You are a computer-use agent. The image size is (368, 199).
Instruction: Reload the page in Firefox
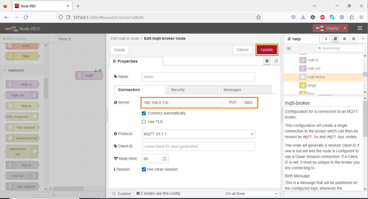(x=26, y=17)
